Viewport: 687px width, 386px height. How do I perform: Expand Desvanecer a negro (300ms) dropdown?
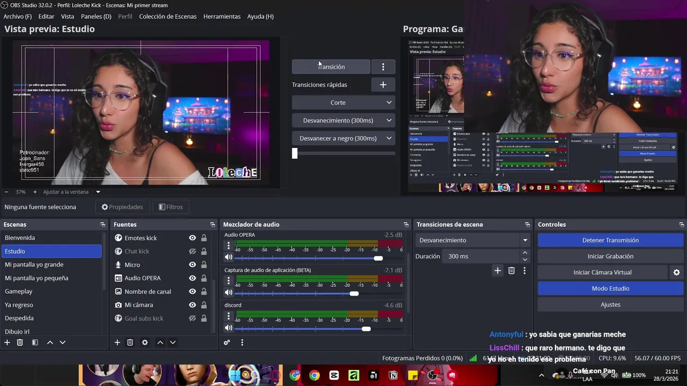tap(389, 138)
